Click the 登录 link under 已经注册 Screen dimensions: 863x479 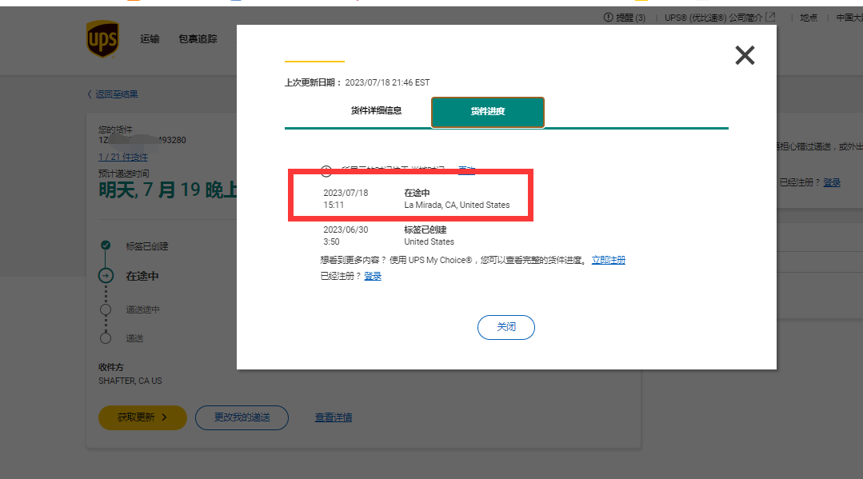pyautogui.click(x=373, y=275)
